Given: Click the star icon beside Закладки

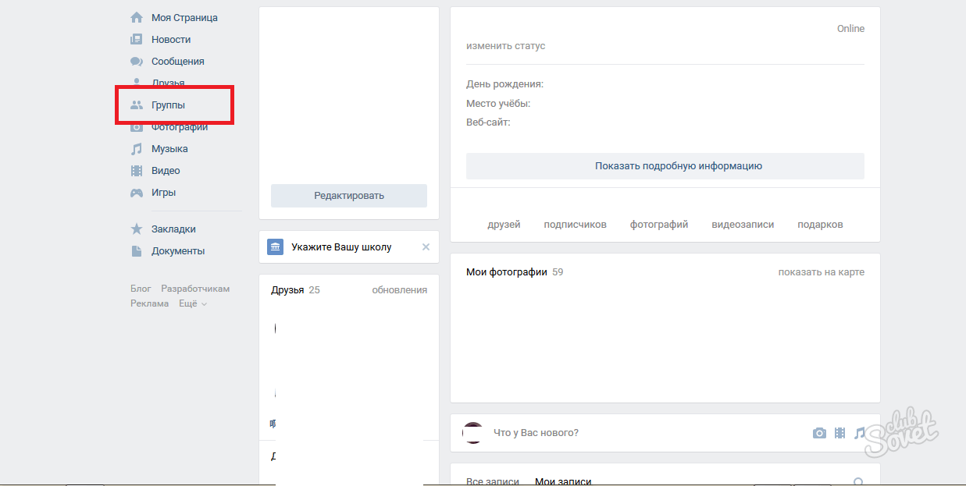Looking at the screenshot, I should pos(137,229).
